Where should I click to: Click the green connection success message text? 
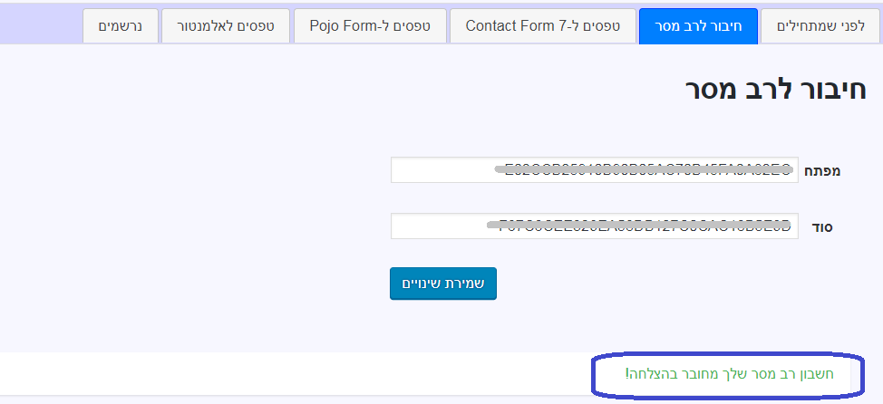coord(729,373)
